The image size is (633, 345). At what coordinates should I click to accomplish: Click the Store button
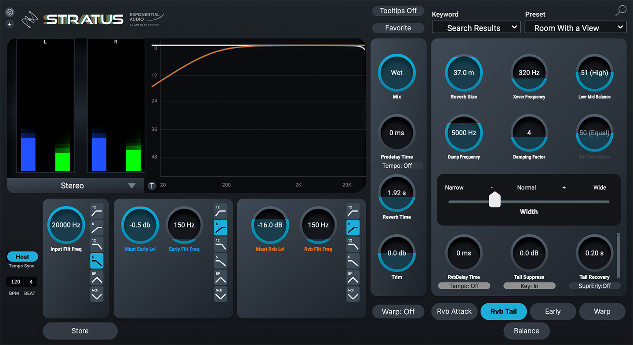(x=80, y=331)
